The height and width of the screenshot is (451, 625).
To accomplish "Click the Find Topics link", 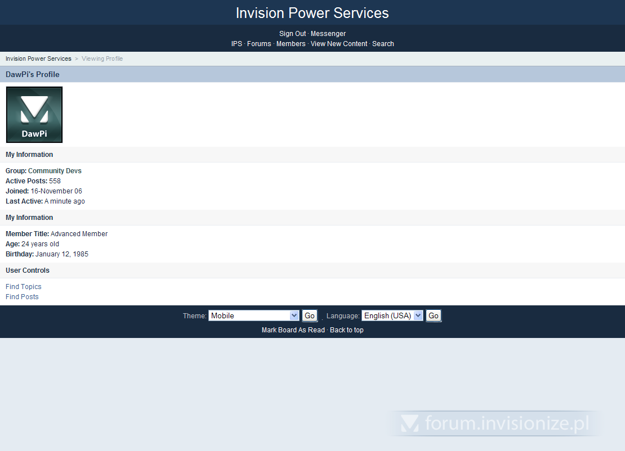I will click(24, 287).
